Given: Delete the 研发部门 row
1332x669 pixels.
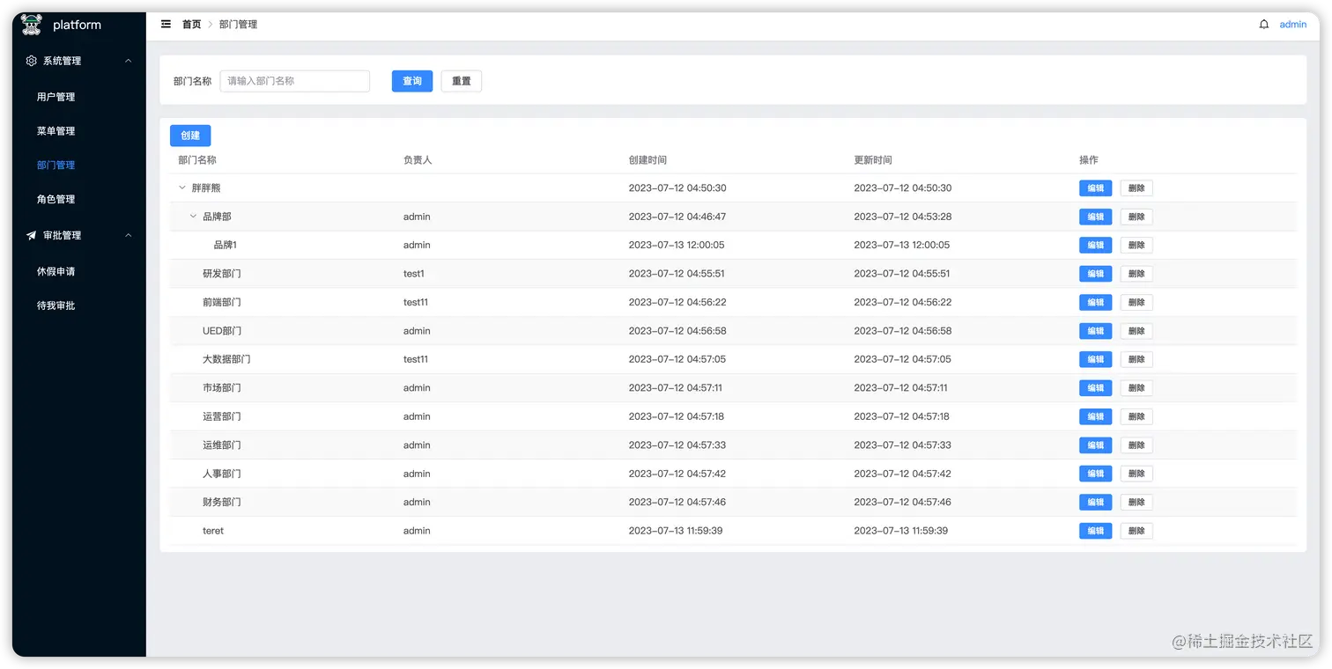Looking at the screenshot, I should pyautogui.click(x=1136, y=274).
